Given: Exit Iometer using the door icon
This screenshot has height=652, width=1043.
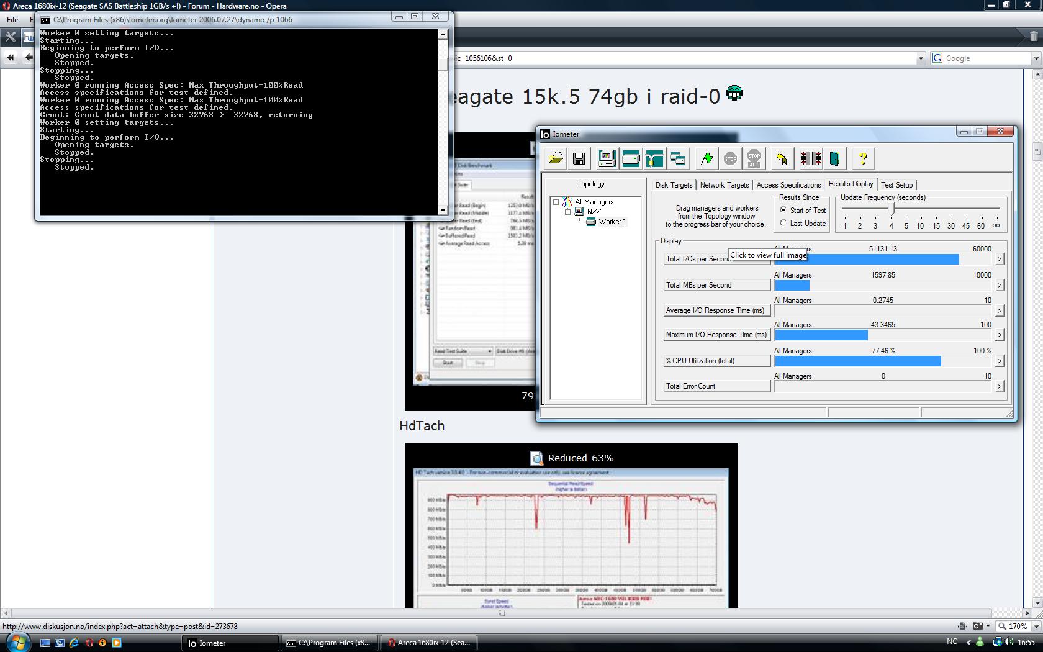Looking at the screenshot, I should [834, 158].
